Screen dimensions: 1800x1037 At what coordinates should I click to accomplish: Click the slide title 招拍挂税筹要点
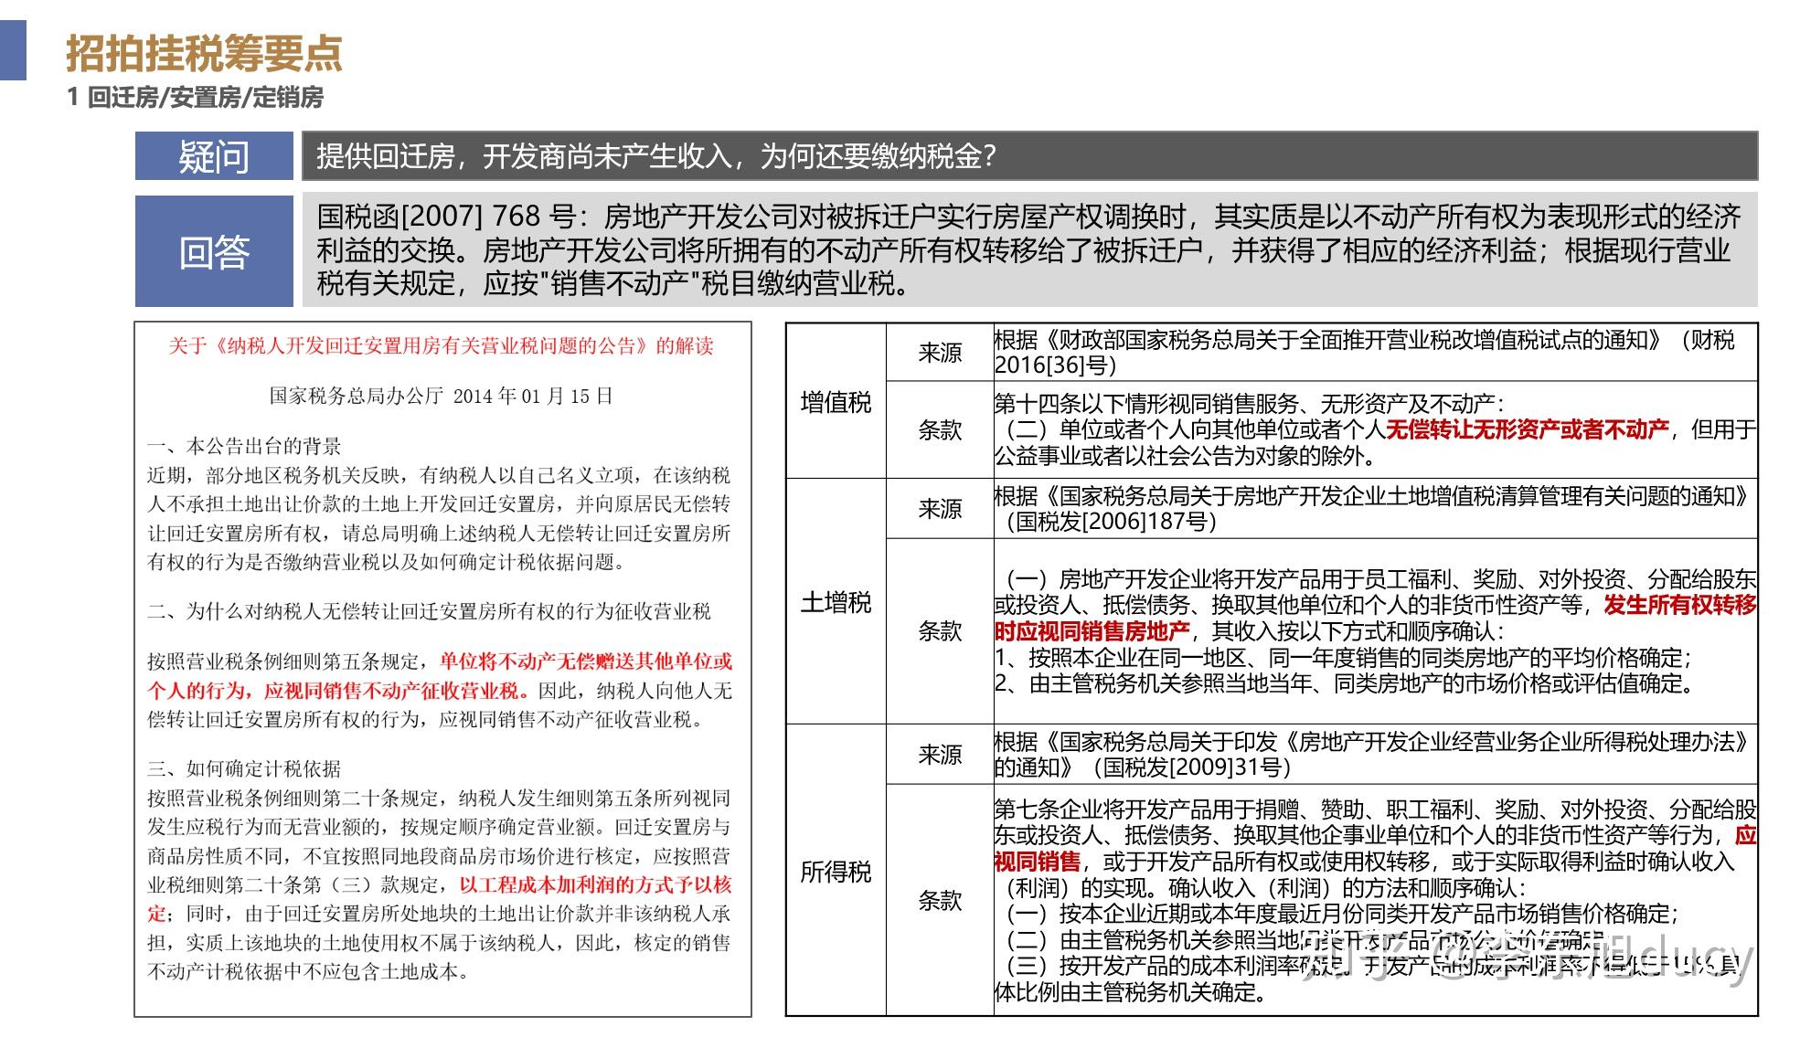click(x=204, y=53)
